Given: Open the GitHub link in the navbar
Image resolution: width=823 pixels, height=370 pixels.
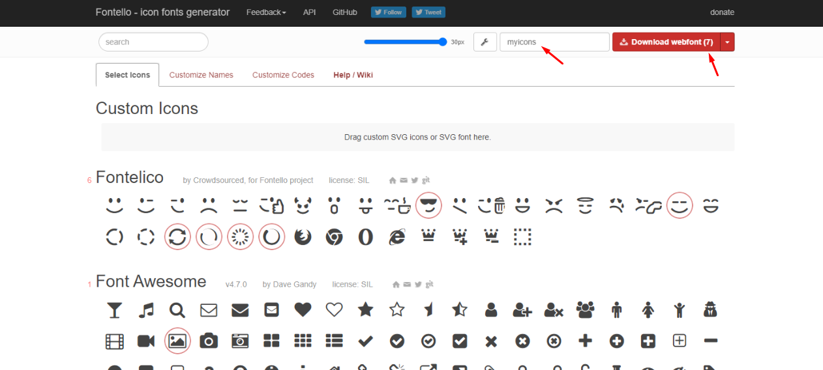Looking at the screenshot, I should click(x=344, y=12).
